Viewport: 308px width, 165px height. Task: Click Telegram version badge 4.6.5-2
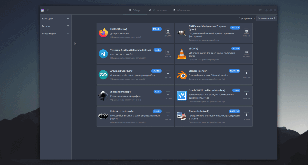pyautogui.click(x=158, y=50)
